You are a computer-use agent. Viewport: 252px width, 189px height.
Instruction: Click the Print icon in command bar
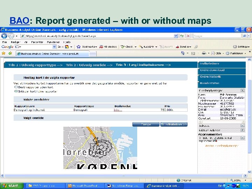pos(204,53)
